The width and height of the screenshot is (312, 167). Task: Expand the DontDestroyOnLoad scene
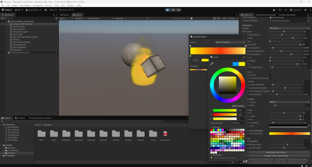click(x=6, y=53)
